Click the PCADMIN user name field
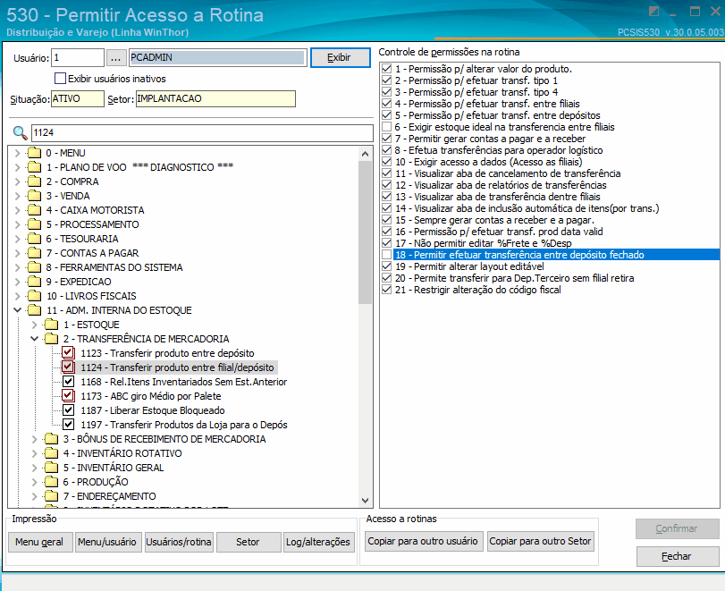Image resolution: width=725 pixels, height=591 pixels. (218, 58)
